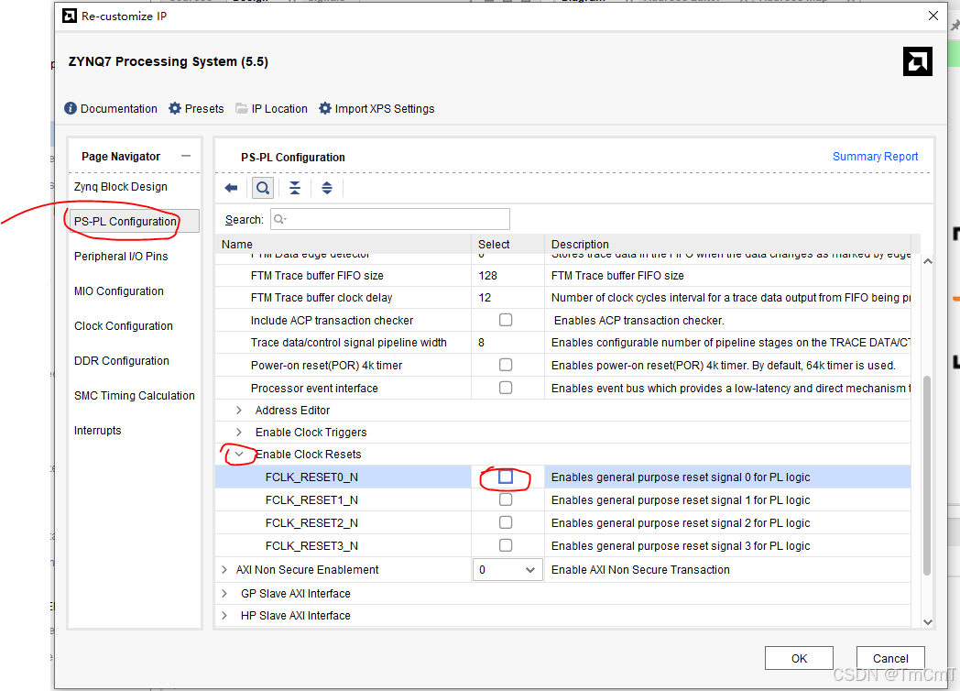Click the back arrow toolbar icon
960x691 pixels.
(231, 188)
